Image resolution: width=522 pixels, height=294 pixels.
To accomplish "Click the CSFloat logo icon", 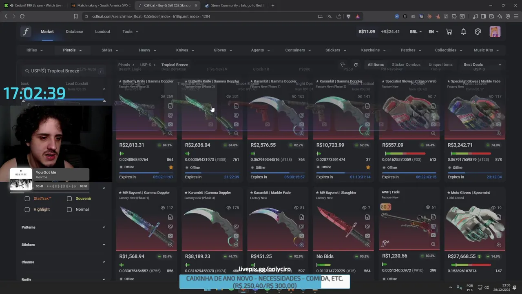I will tap(26, 31).
